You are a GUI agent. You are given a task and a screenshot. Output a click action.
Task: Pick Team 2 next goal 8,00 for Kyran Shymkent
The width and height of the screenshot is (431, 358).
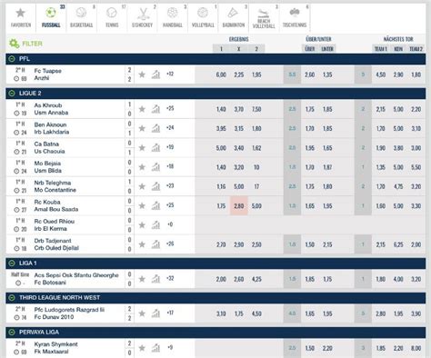point(416,348)
